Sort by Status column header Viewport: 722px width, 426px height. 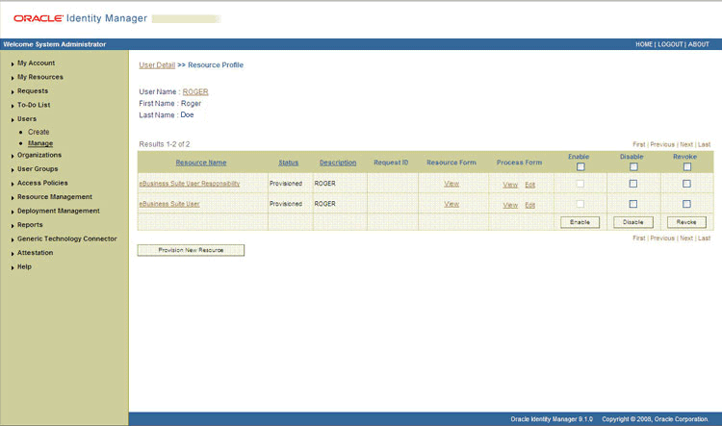tap(288, 163)
